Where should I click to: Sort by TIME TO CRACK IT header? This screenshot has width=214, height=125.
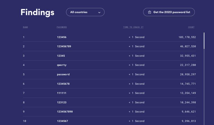(133, 27)
